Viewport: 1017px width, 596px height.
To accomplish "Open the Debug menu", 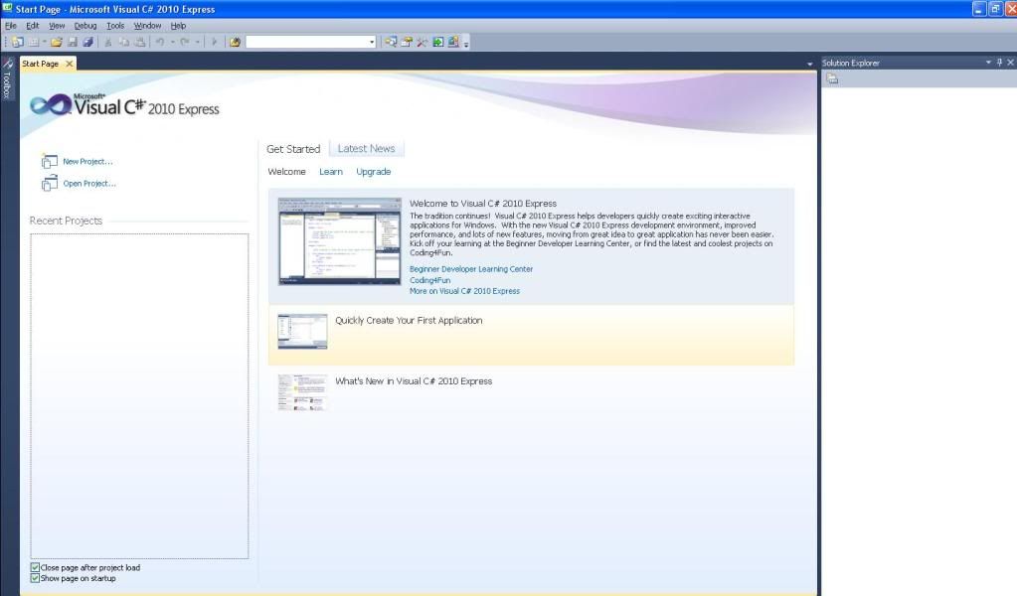I will 85,26.
